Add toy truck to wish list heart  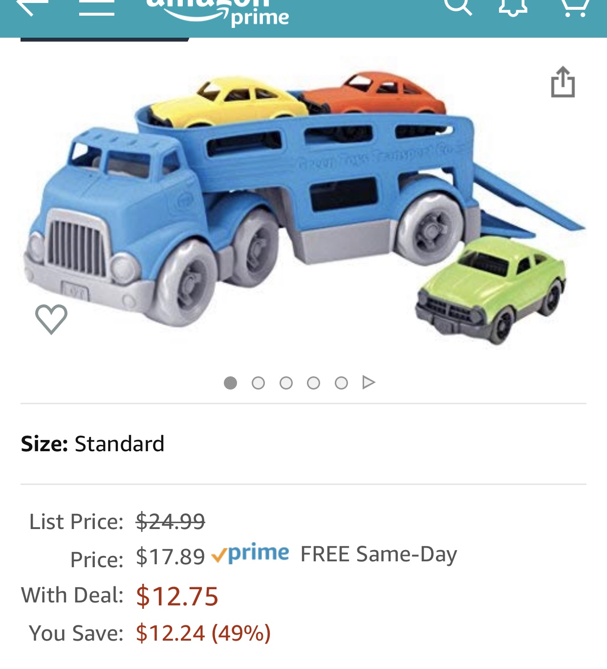pos(51,319)
